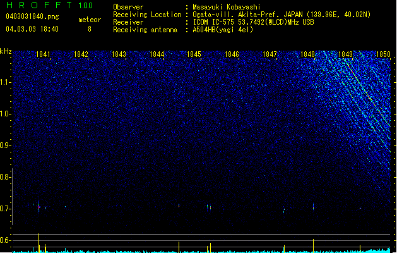This screenshot has width=397, height=253.
Task: Click the 1844 time axis marker
Action: pyautogui.click(x=157, y=54)
